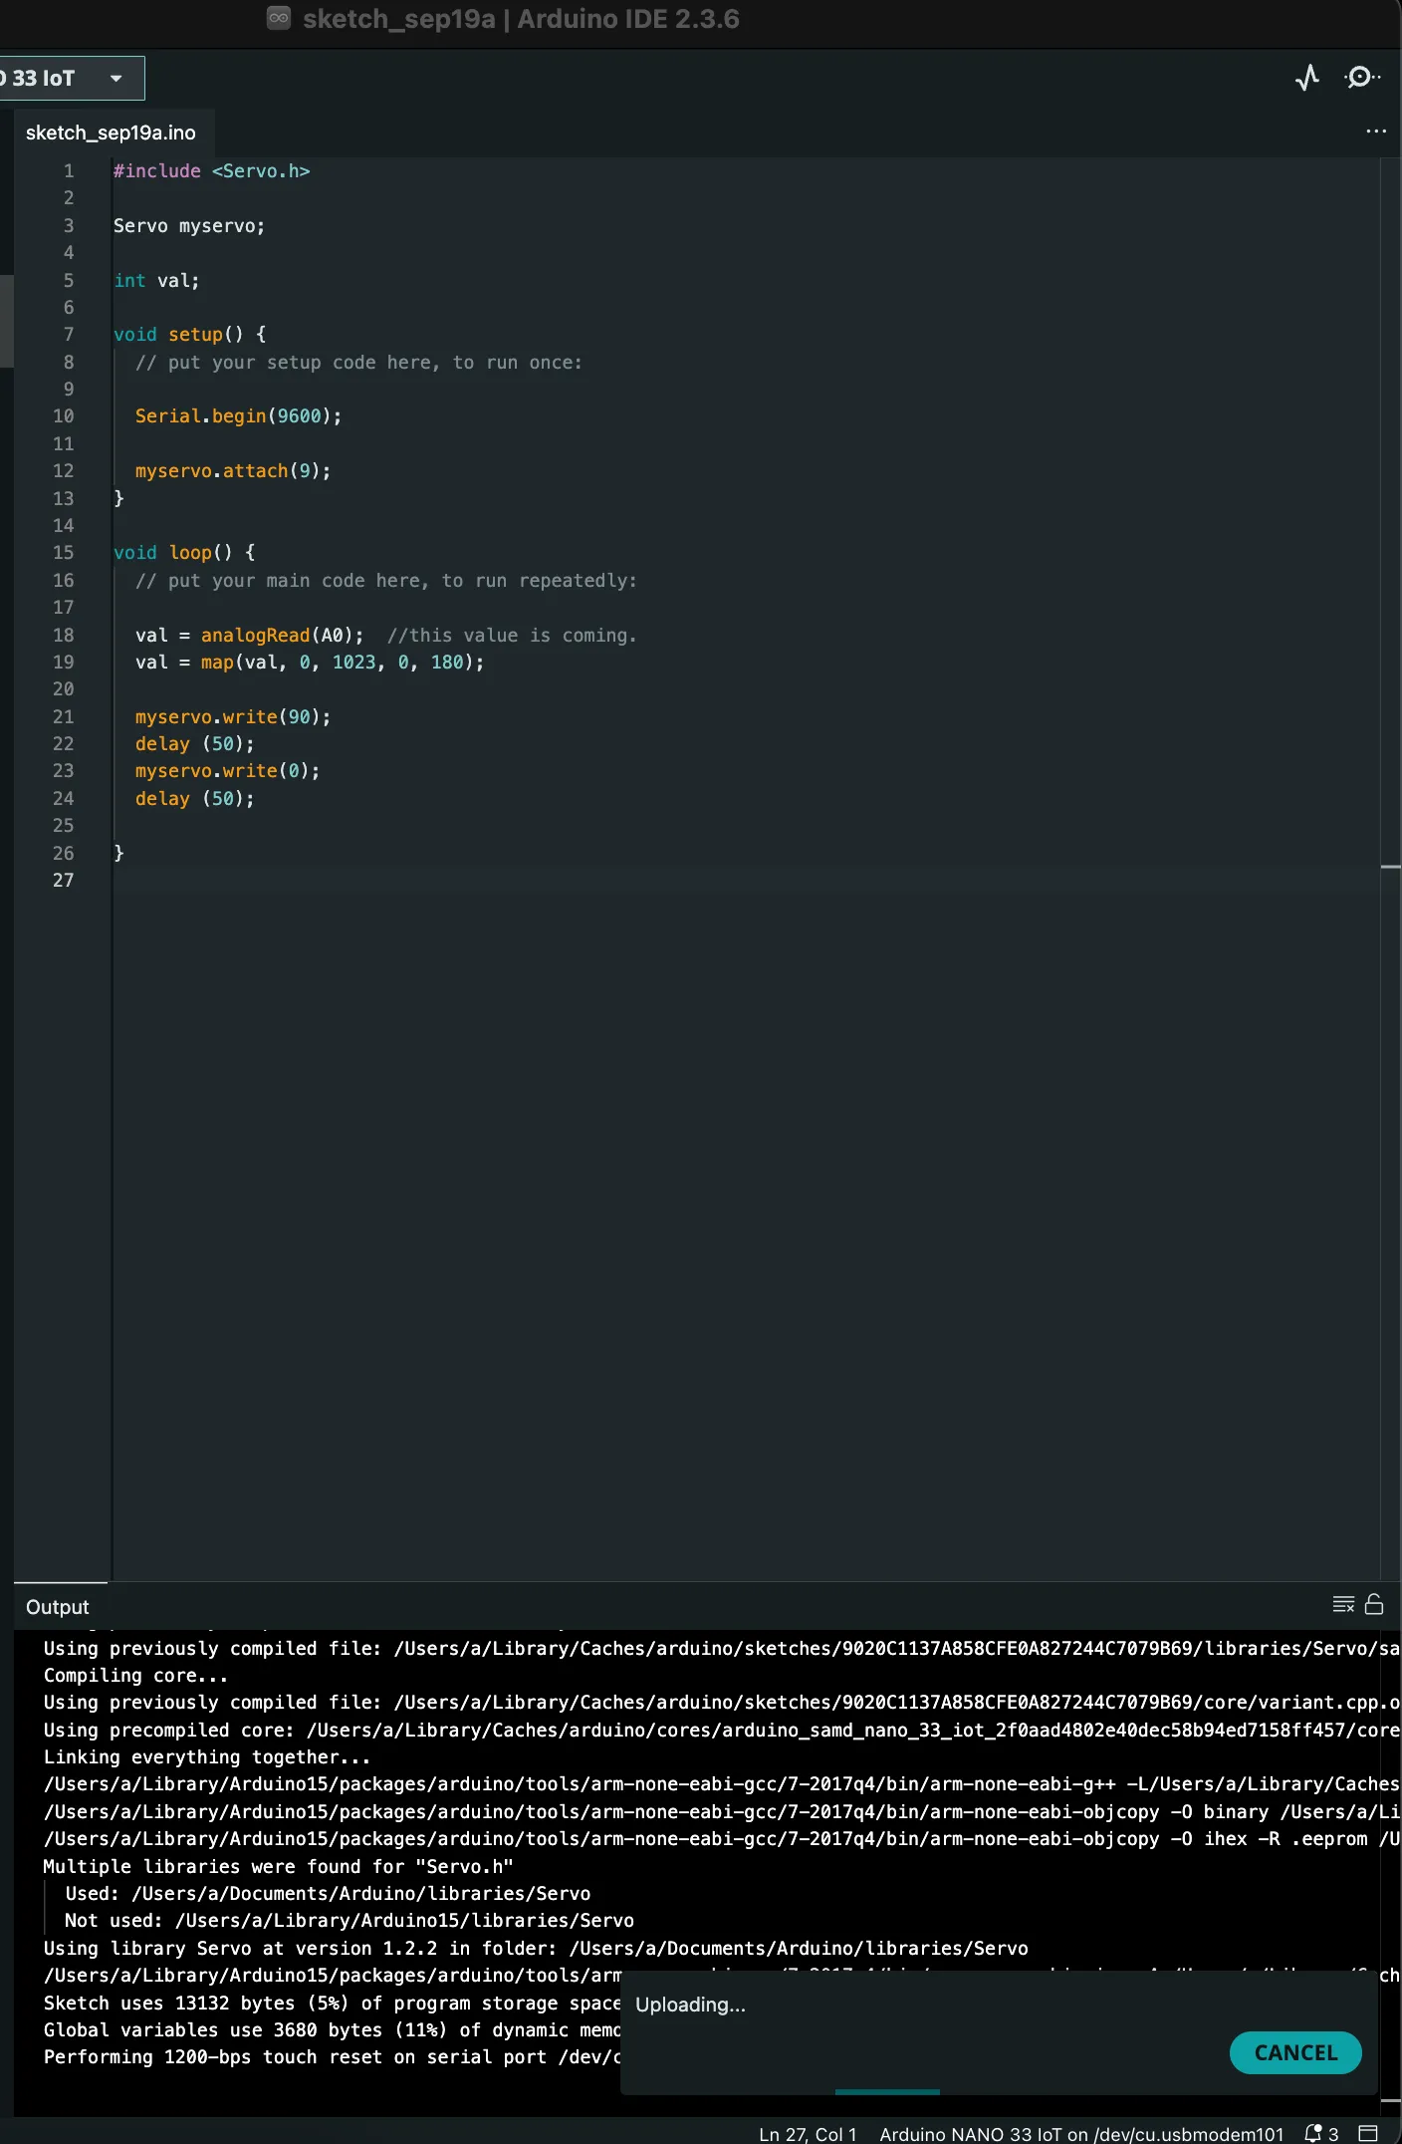
Task: Click line number 15 in the gutter
Action: pos(63,552)
